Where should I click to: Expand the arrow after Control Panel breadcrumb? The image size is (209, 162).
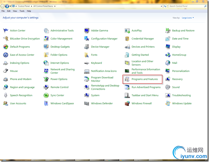click(31, 6)
